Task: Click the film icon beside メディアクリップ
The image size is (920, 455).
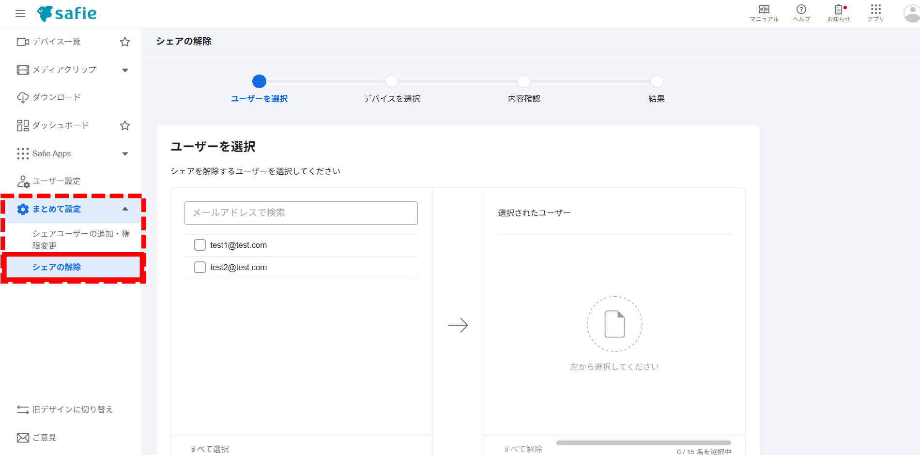Action: coord(23,70)
